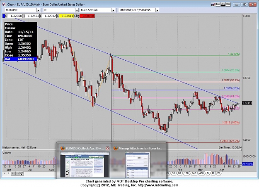Click the chart window icon in title bar
259x187 pixels.
4,4
